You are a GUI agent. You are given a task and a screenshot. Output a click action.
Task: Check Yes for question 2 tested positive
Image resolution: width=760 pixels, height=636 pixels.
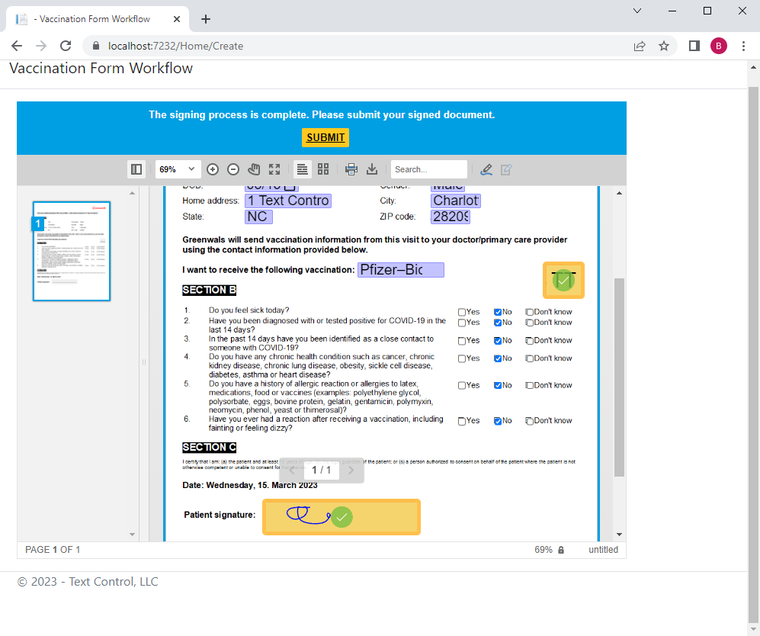462,323
